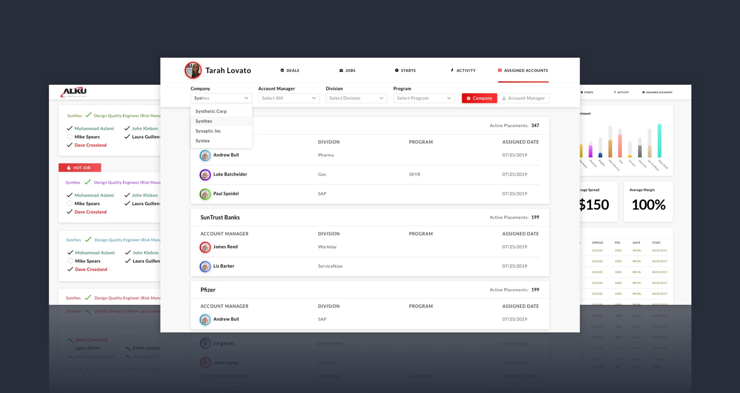Toggle Dave Crossland check in Hot Job card
The height and width of the screenshot is (393, 740).
pos(70,212)
